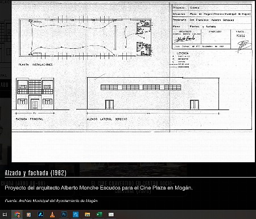Open File Explorer from the taskbar
Viewport: 256px width, 219px height.
click(x=88, y=214)
